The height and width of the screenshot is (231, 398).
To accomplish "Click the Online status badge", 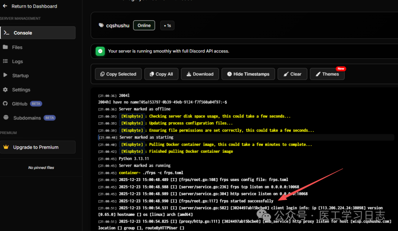I will pyautogui.click(x=144, y=25).
